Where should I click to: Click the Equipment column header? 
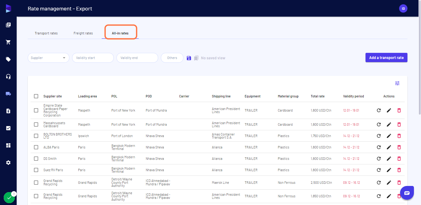tap(253, 96)
